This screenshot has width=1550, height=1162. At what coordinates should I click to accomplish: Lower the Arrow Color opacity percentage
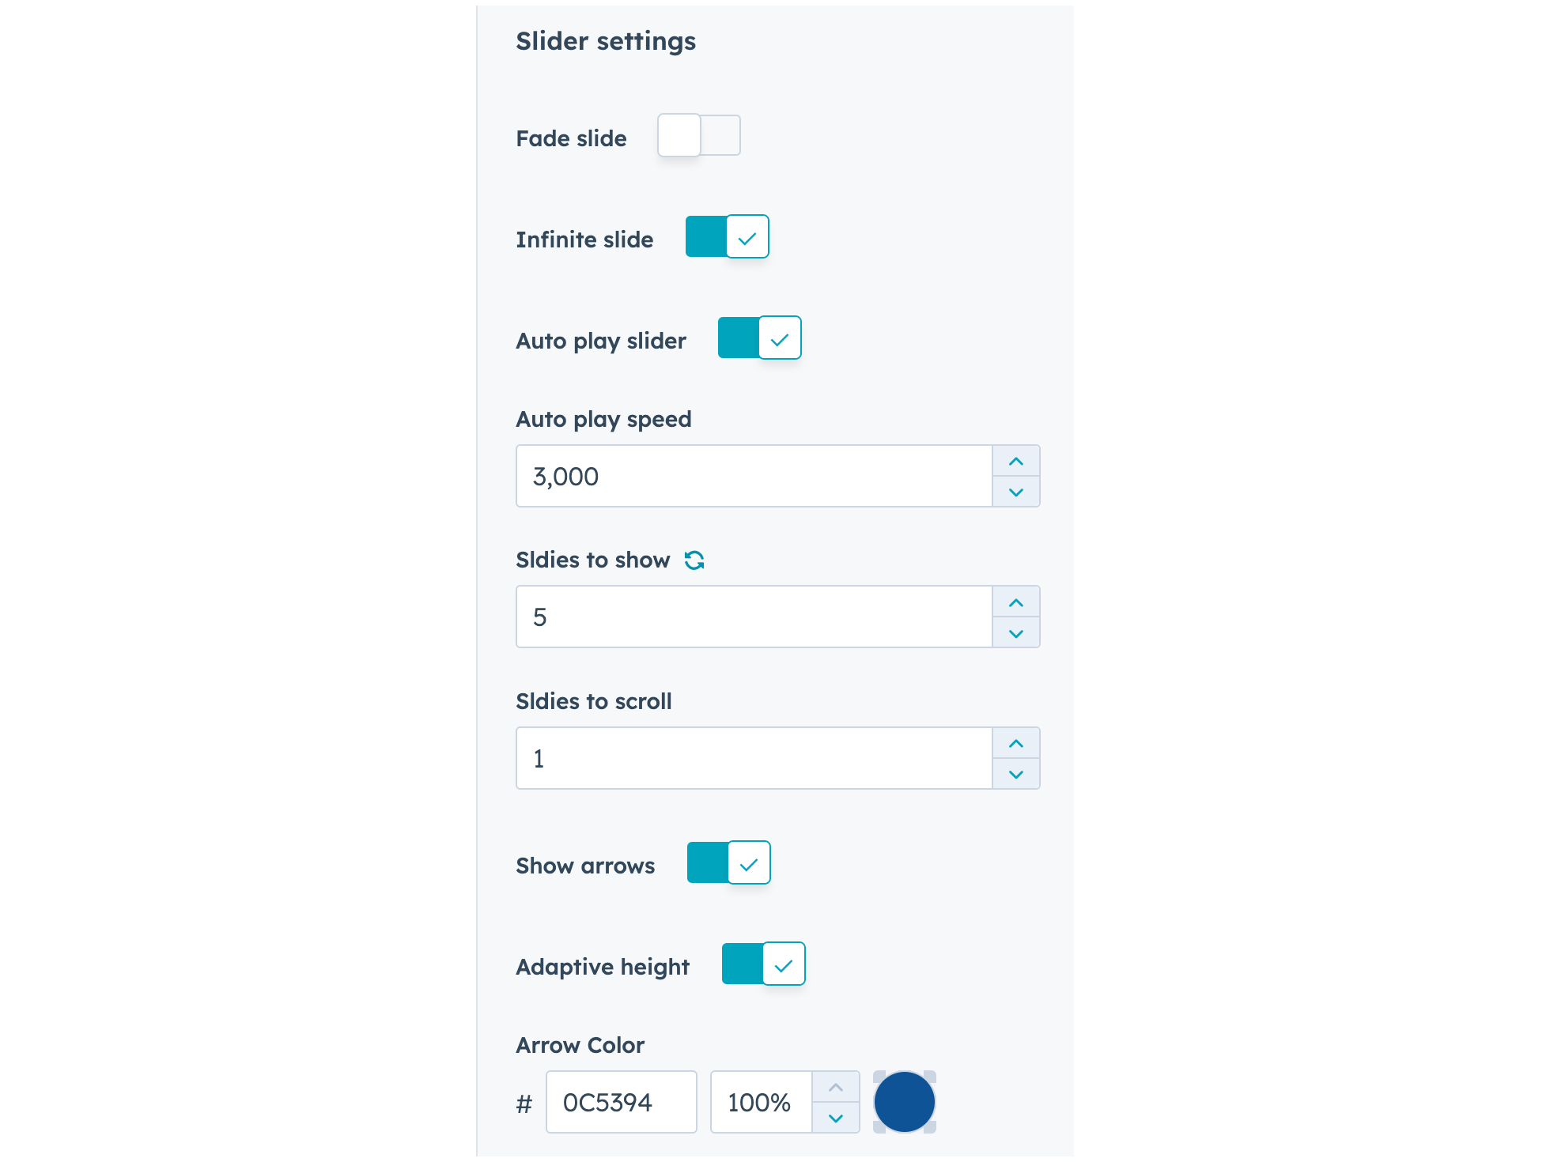[836, 1118]
